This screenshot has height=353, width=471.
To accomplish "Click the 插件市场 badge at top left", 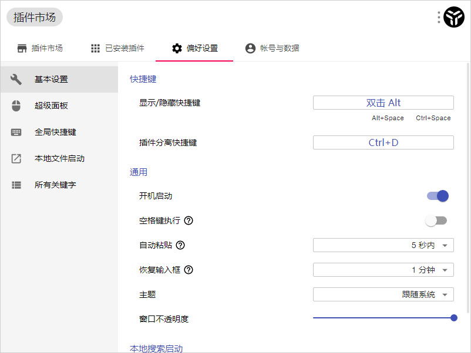I will tap(34, 17).
